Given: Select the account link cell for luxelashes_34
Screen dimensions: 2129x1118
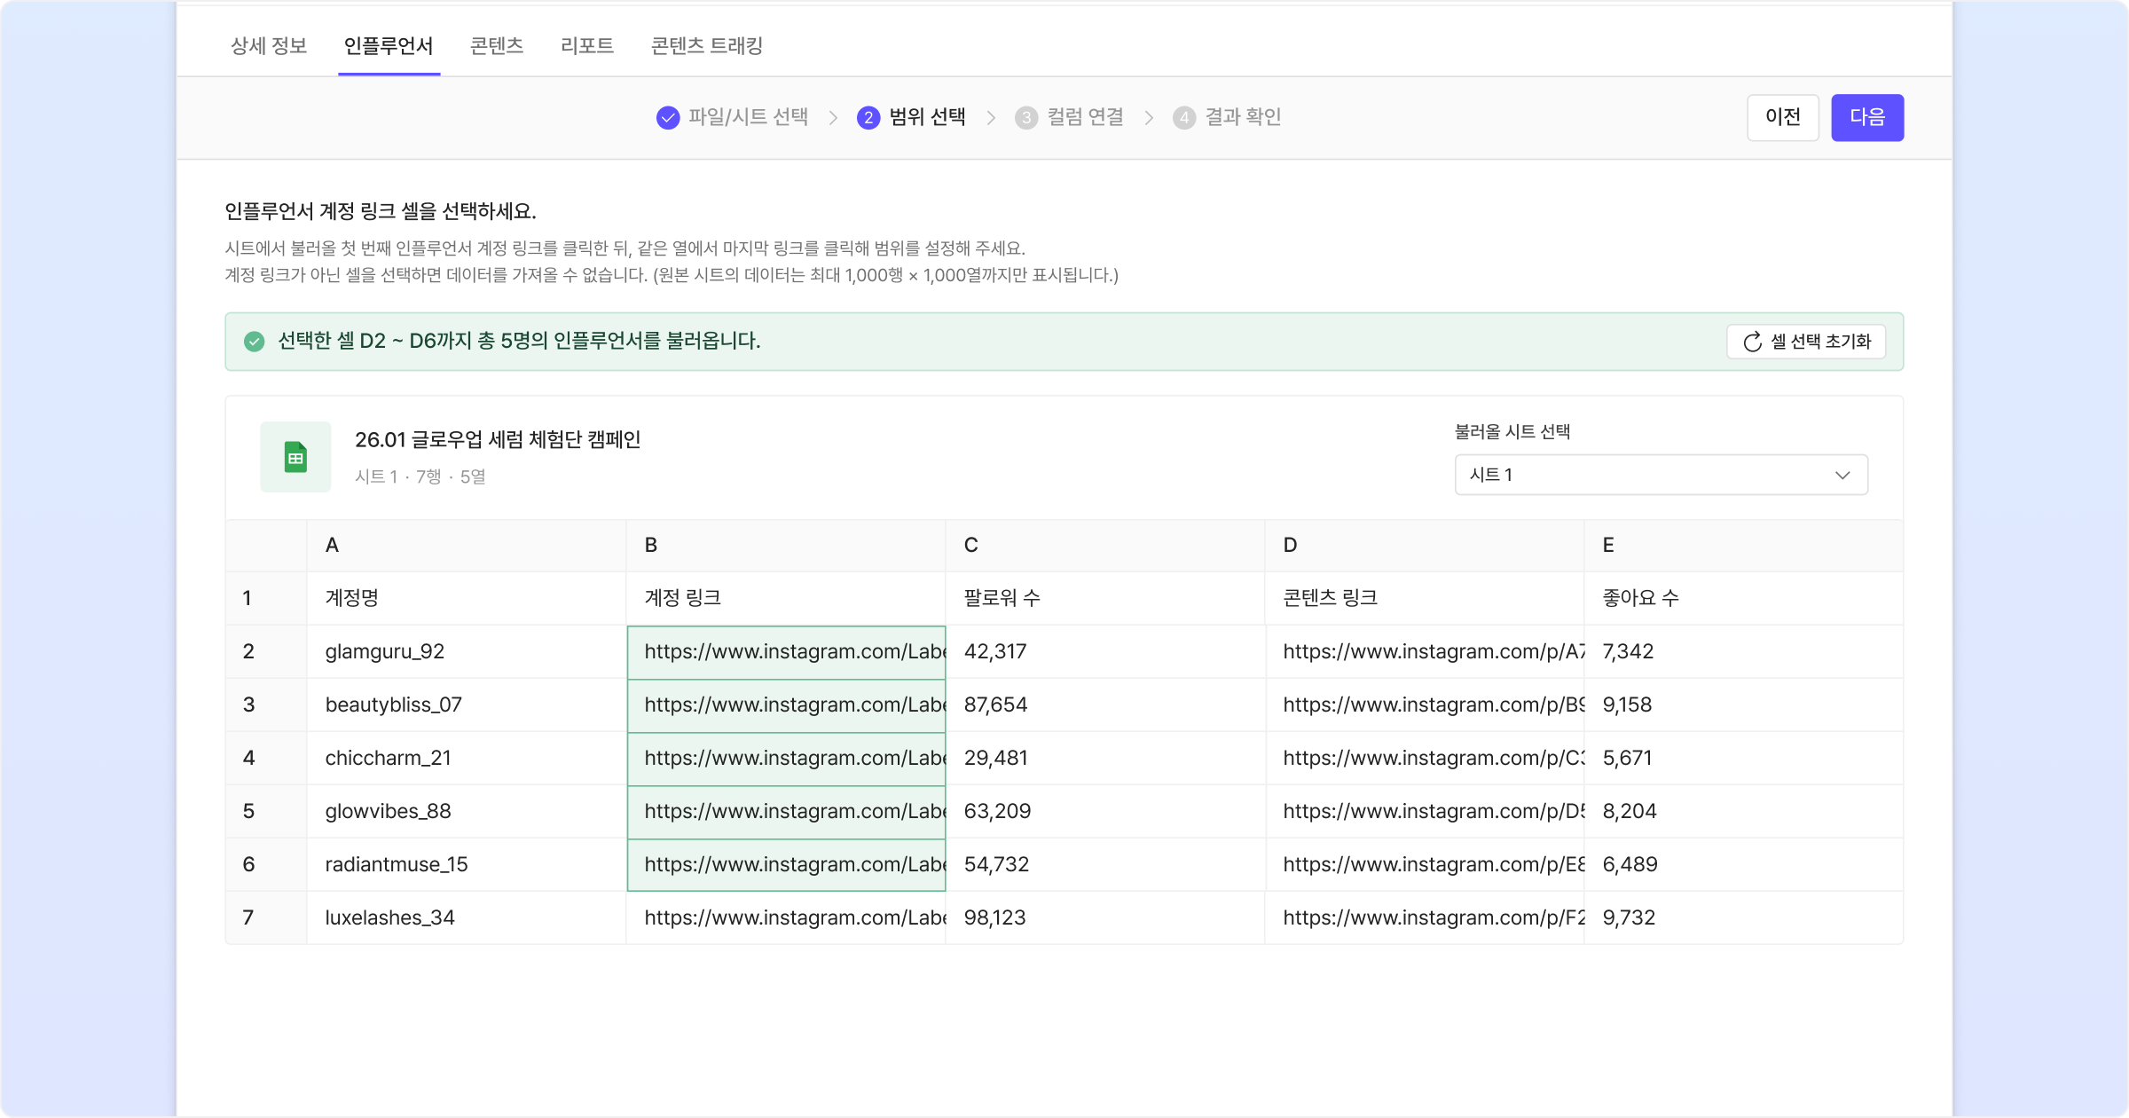Looking at the screenshot, I should pyautogui.click(x=786, y=917).
